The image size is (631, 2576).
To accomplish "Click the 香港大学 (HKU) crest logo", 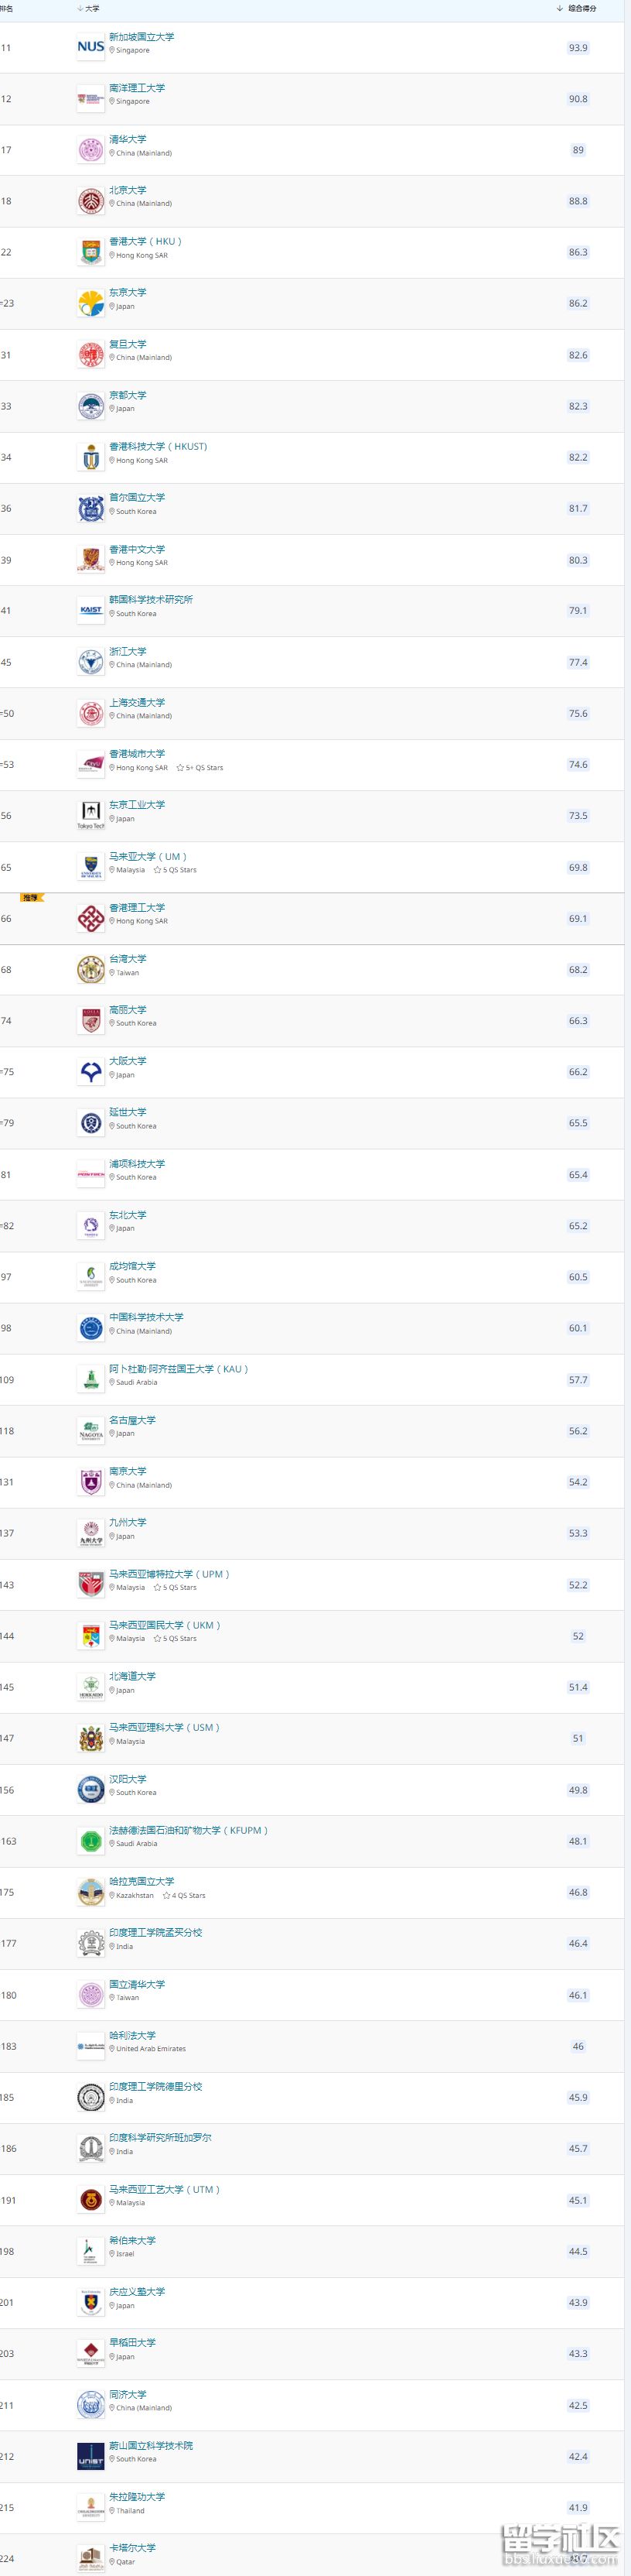I will [x=90, y=252].
